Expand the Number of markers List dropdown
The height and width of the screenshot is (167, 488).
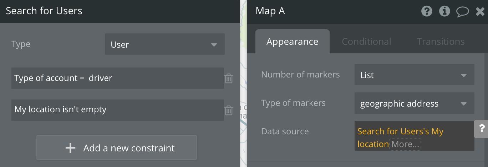[x=414, y=75]
